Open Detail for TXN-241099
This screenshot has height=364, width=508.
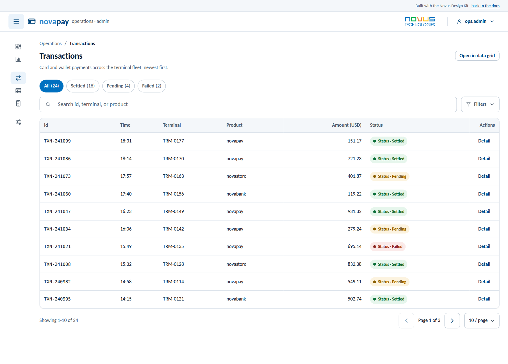[484, 141]
